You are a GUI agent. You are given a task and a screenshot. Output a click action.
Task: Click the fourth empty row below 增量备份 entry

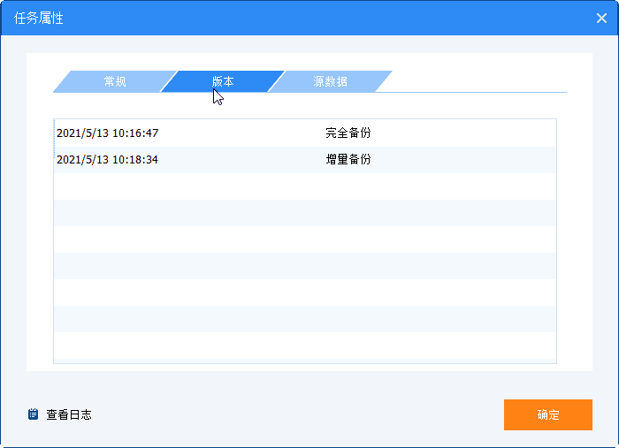tap(305, 265)
